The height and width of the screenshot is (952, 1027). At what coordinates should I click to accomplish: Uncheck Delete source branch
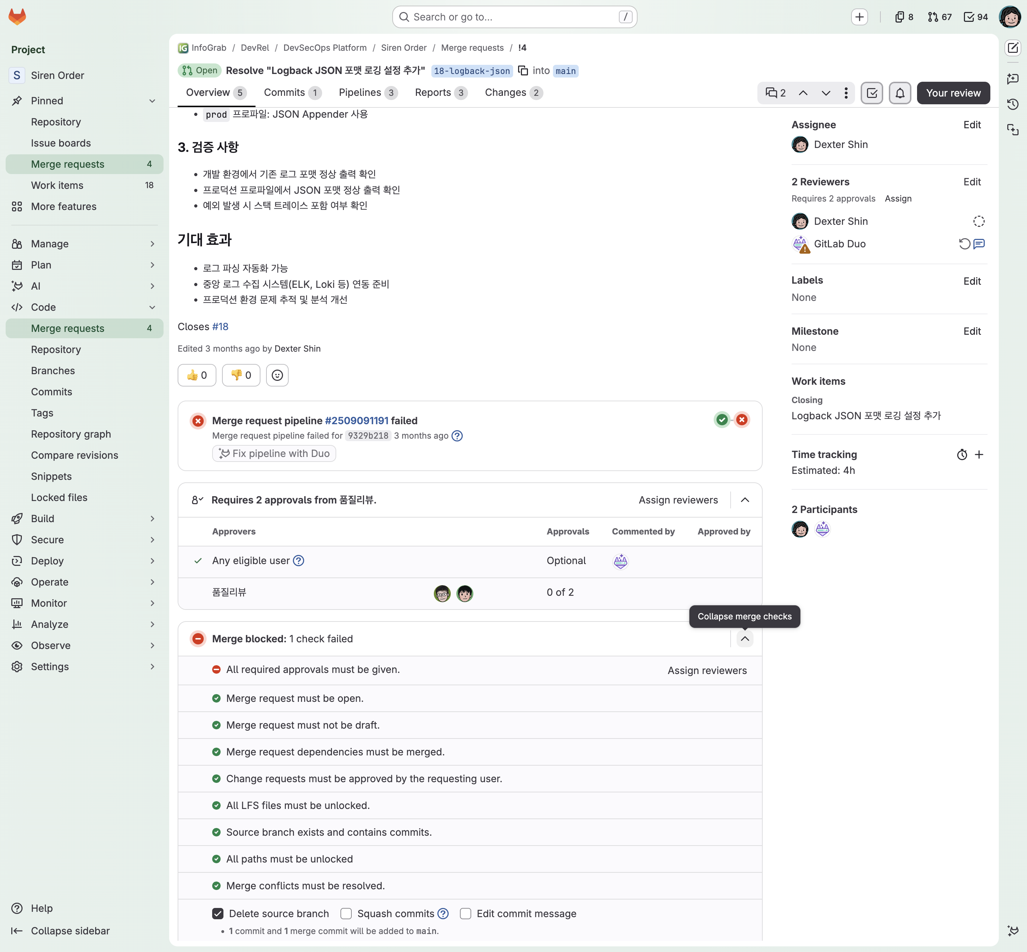click(218, 913)
